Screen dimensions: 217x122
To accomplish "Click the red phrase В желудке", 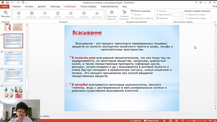I will (x=80, y=84).
